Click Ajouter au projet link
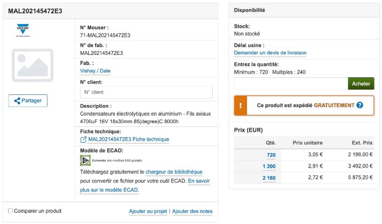 148,211
